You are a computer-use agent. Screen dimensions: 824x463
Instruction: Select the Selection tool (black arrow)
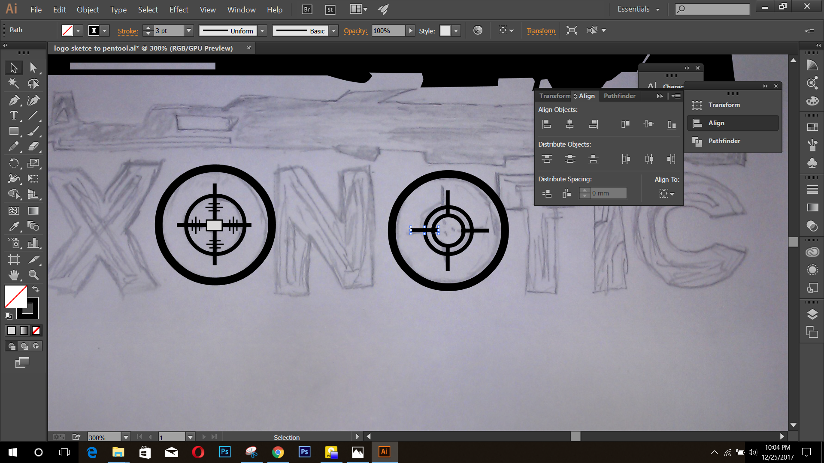14,68
